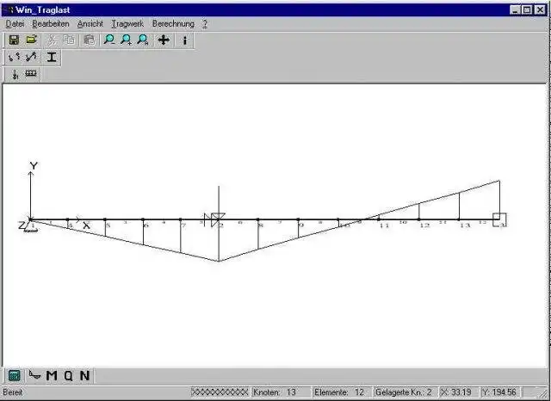Click the 'Bereit' status text
This screenshot has width=551, height=401.
[13, 392]
